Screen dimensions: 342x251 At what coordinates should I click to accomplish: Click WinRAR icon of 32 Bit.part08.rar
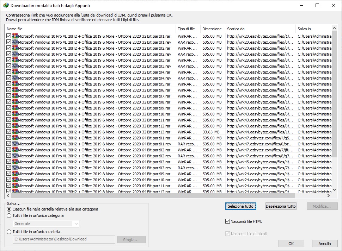14,102
